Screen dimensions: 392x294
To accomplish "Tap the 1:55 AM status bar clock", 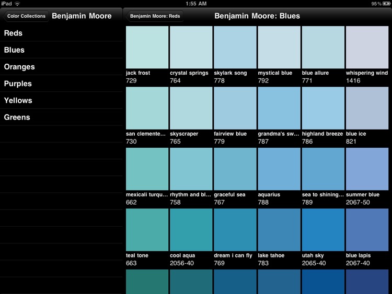I will [196, 4].
